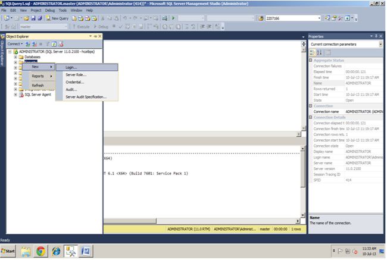Open the master database dropdown
Viewport: 387px width, 260px height.
point(65,27)
